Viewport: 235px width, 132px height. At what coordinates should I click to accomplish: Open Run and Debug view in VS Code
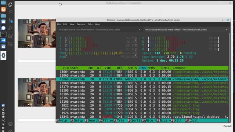coord(11,28)
